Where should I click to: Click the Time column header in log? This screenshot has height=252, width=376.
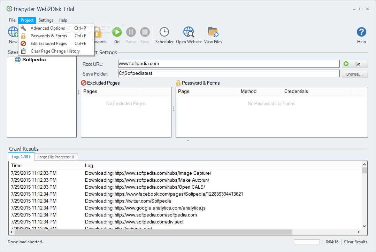[x=46, y=165]
